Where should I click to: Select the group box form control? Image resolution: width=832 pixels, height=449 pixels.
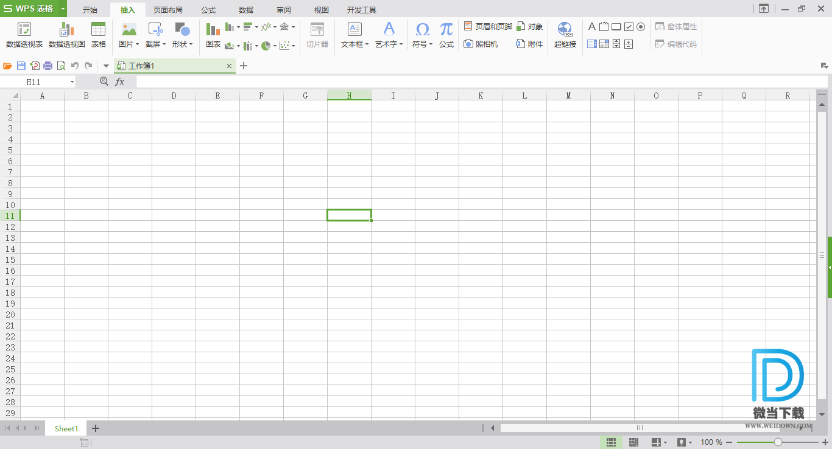[x=604, y=27]
